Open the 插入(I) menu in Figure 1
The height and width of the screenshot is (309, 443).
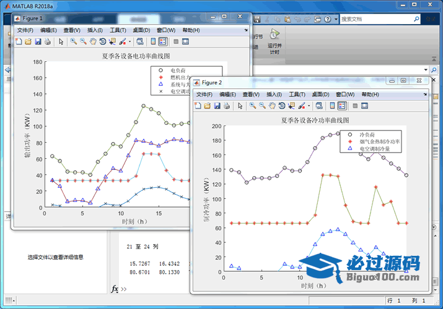coord(95,30)
